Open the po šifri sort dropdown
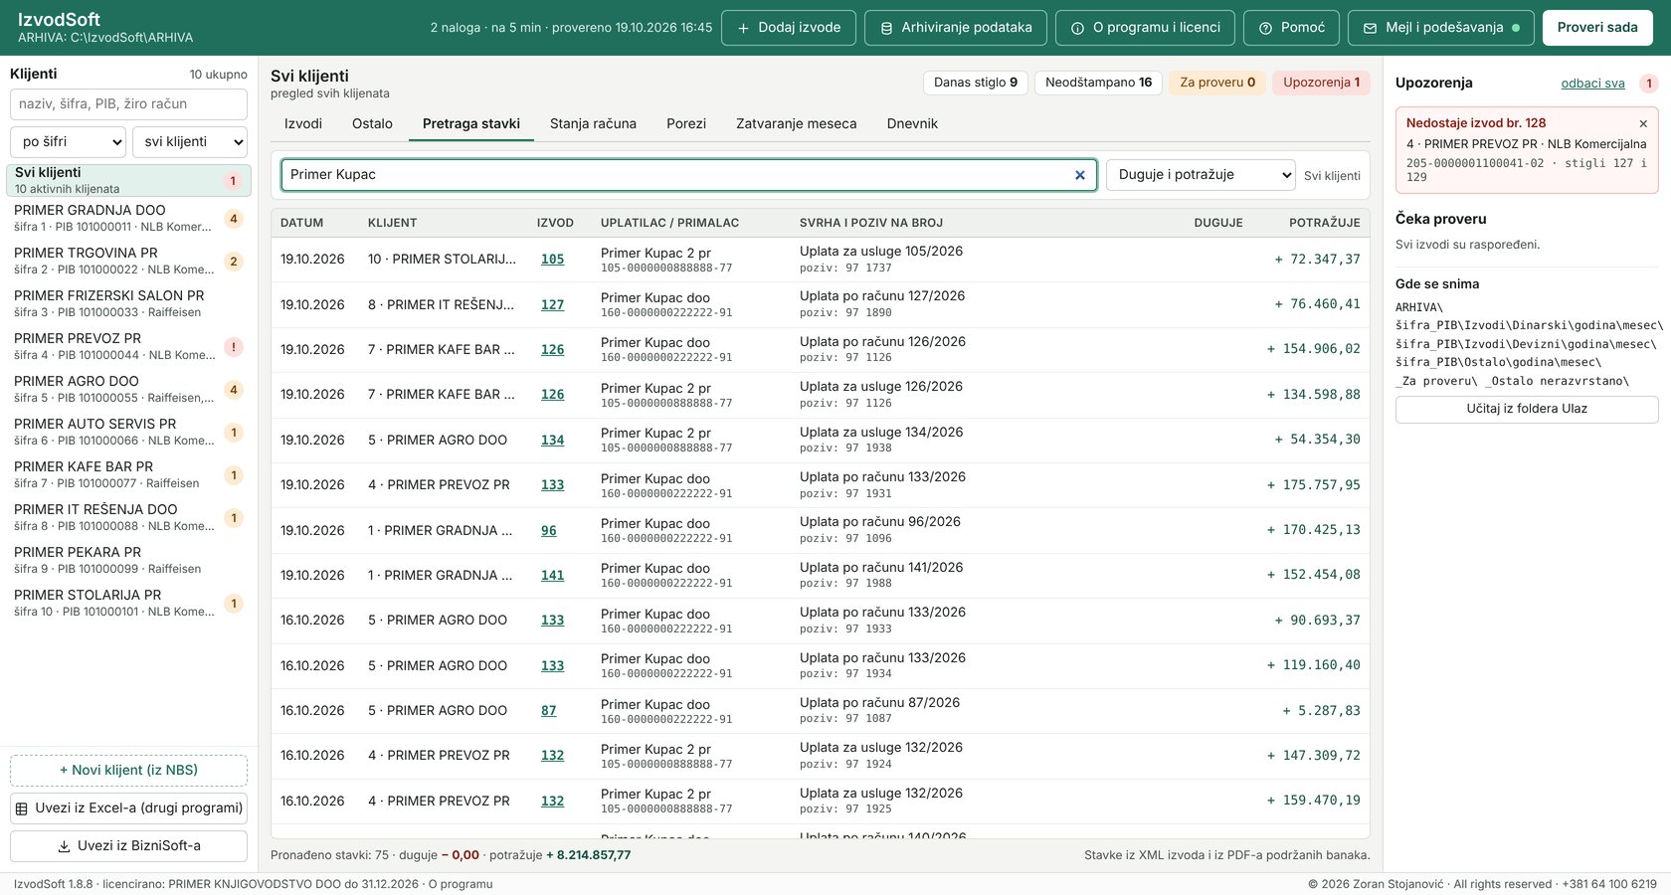The width and height of the screenshot is (1671, 895). click(x=69, y=142)
